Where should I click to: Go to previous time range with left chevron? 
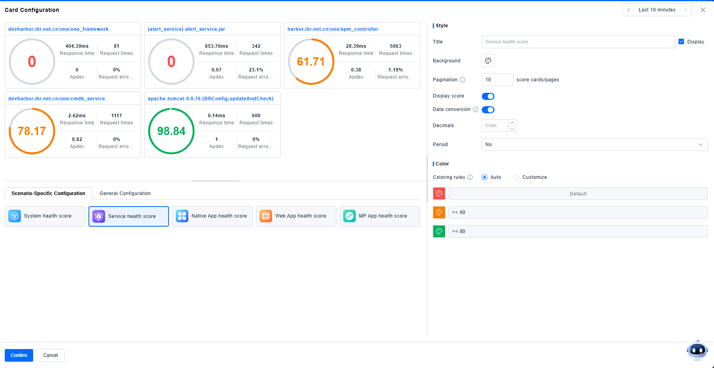pyautogui.click(x=629, y=10)
